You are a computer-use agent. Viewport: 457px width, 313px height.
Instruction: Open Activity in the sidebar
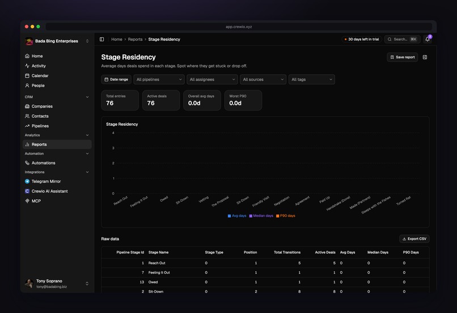point(57,66)
